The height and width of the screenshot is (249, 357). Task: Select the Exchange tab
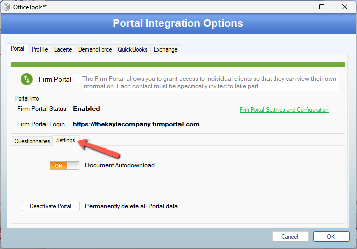pyautogui.click(x=165, y=49)
